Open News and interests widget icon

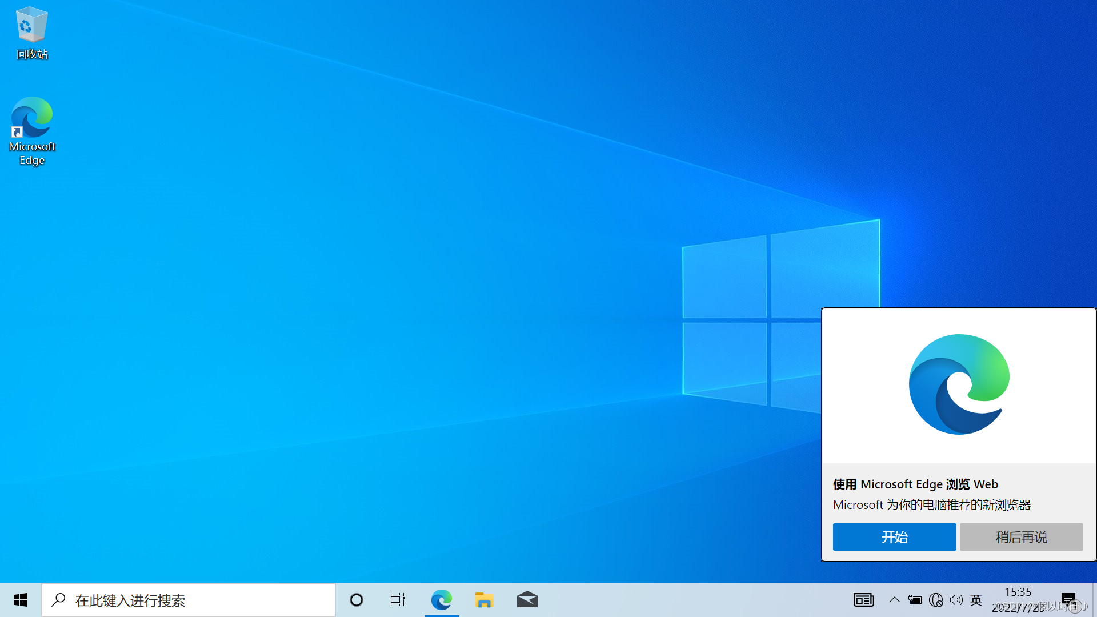864,600
